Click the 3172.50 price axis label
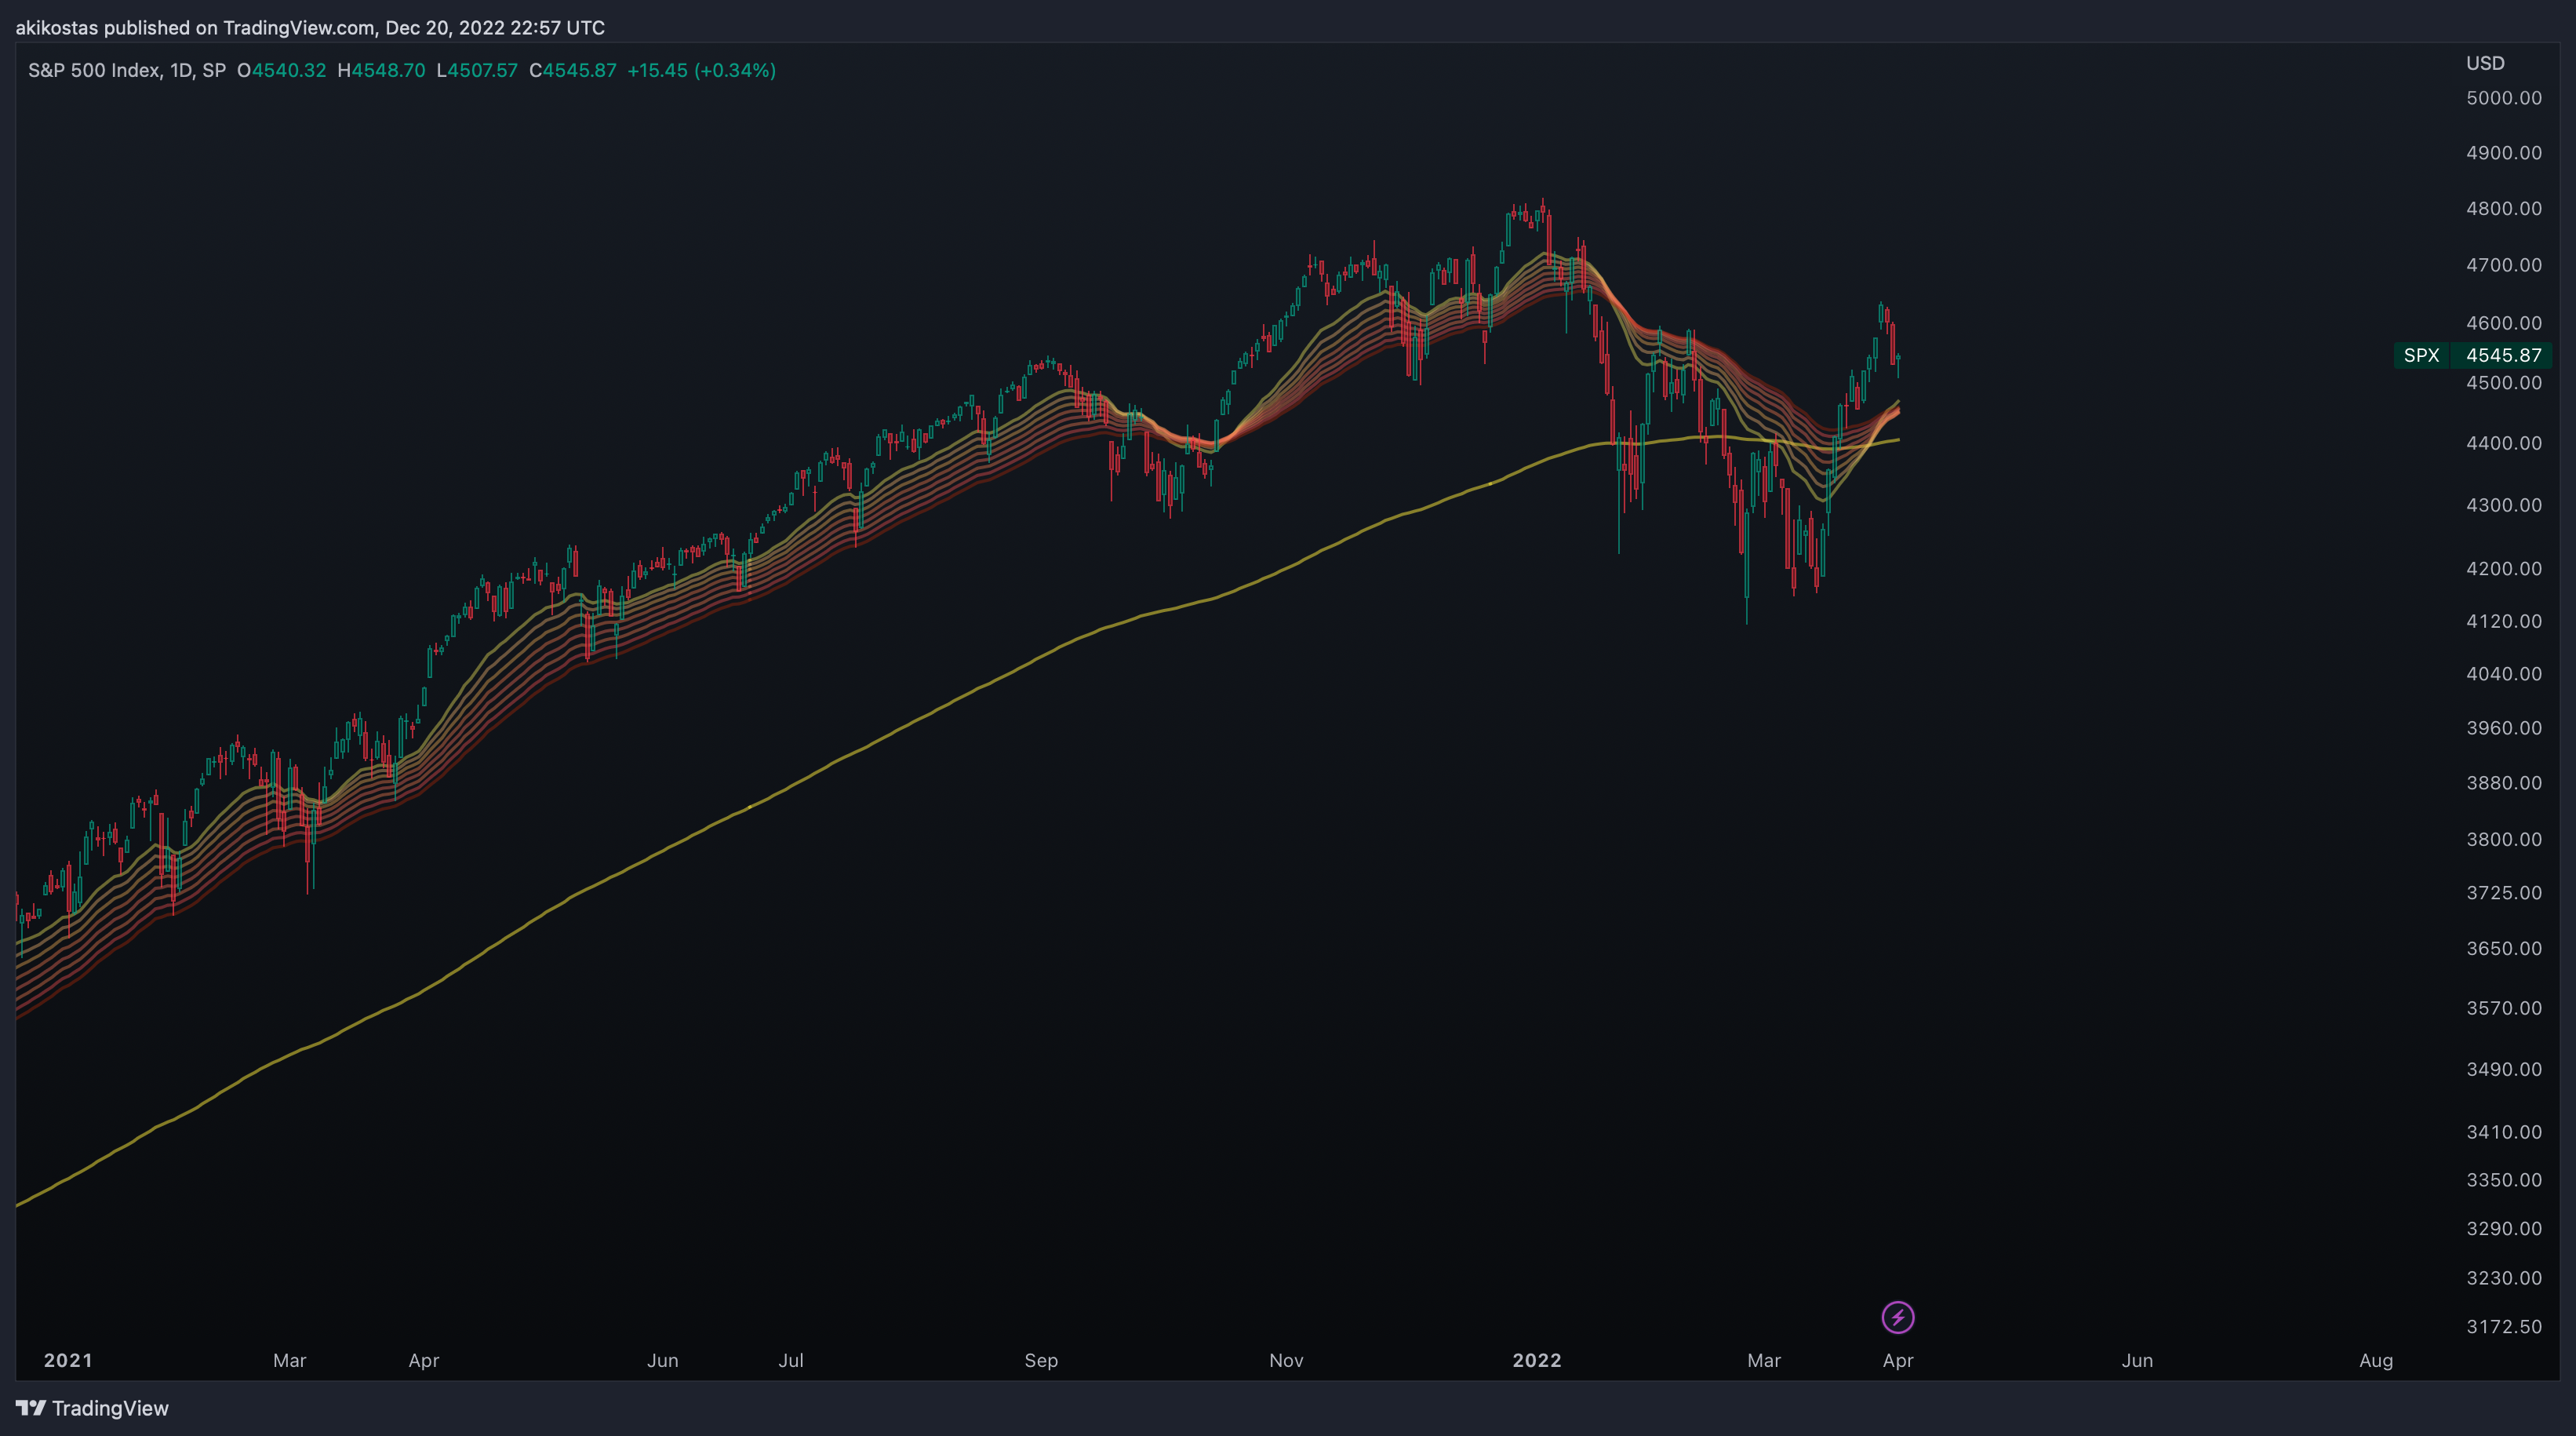This screenshot has height=1436, width=2576. tap(2503, 1327)
